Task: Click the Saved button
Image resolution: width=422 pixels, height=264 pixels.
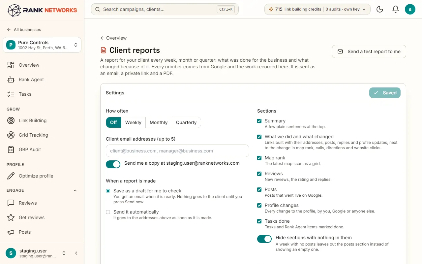Action: 385,93
